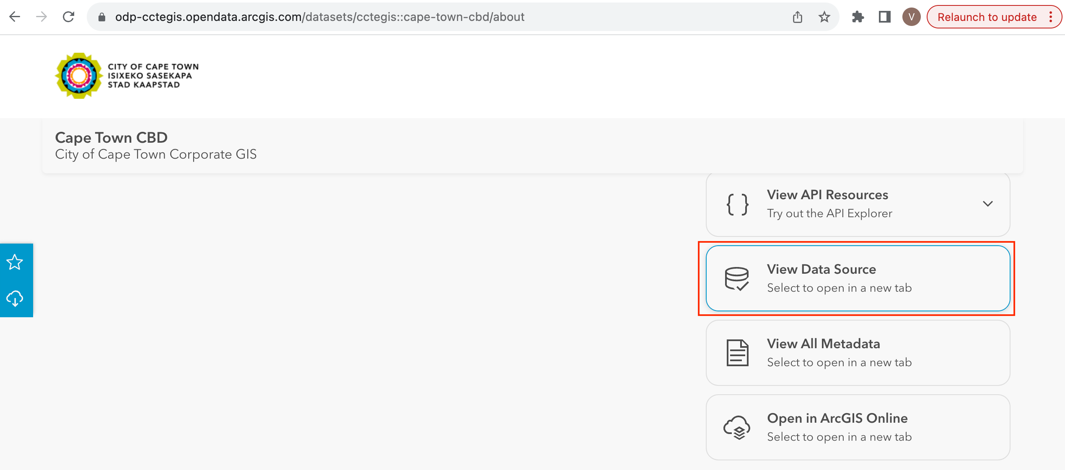
Task: Click the blue sidebar cloud download icon
Action: 15,298
